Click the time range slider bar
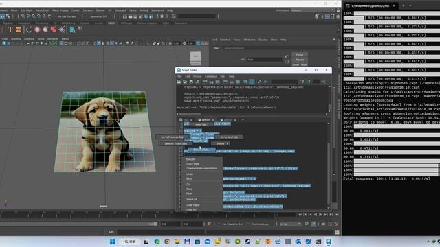The height and width of the screenshot is (247, 440). tap(78, 224)
